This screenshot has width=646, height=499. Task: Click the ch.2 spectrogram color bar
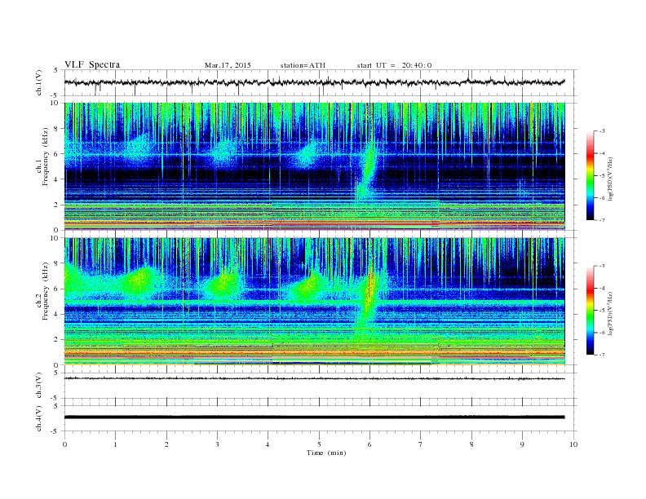pyautogui.click(x=590, y=310)
